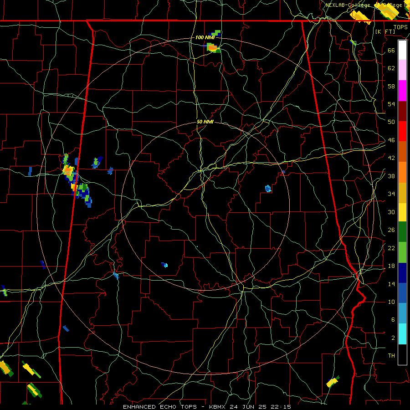Click the white swatch in the tops legend
The width and height of the screenshot is (410, 410).
click(402, 50)
